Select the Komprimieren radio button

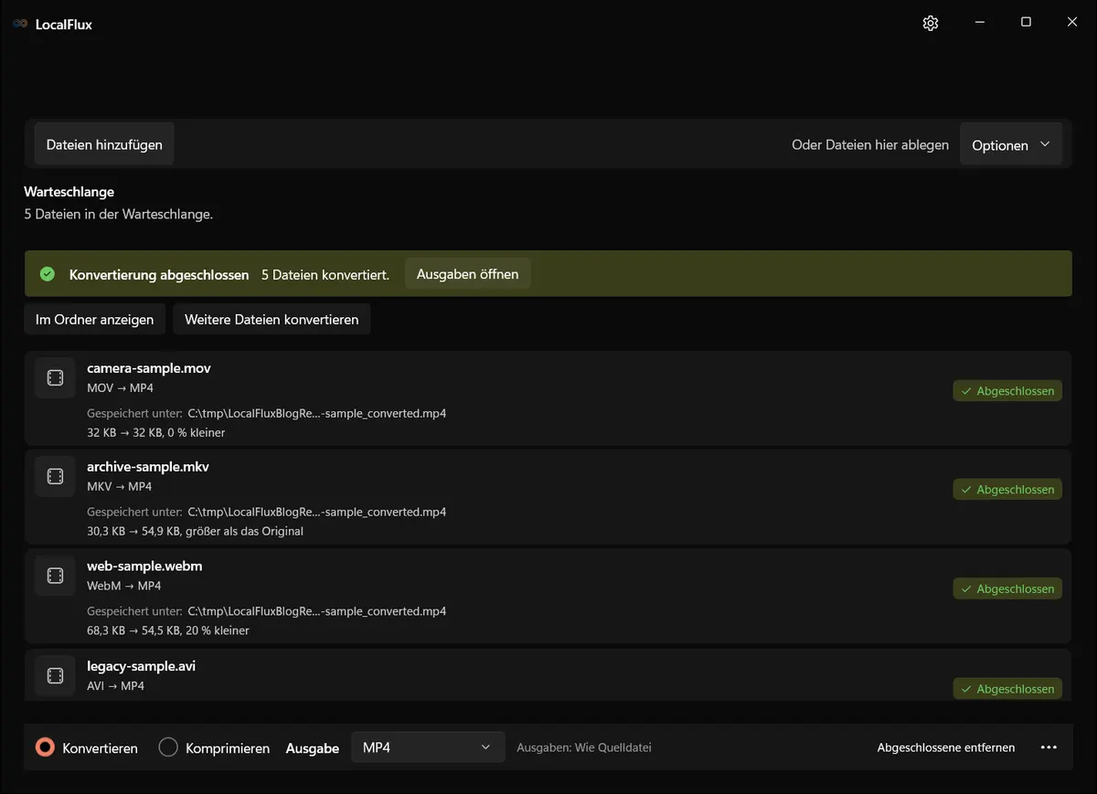coord(168,747)
